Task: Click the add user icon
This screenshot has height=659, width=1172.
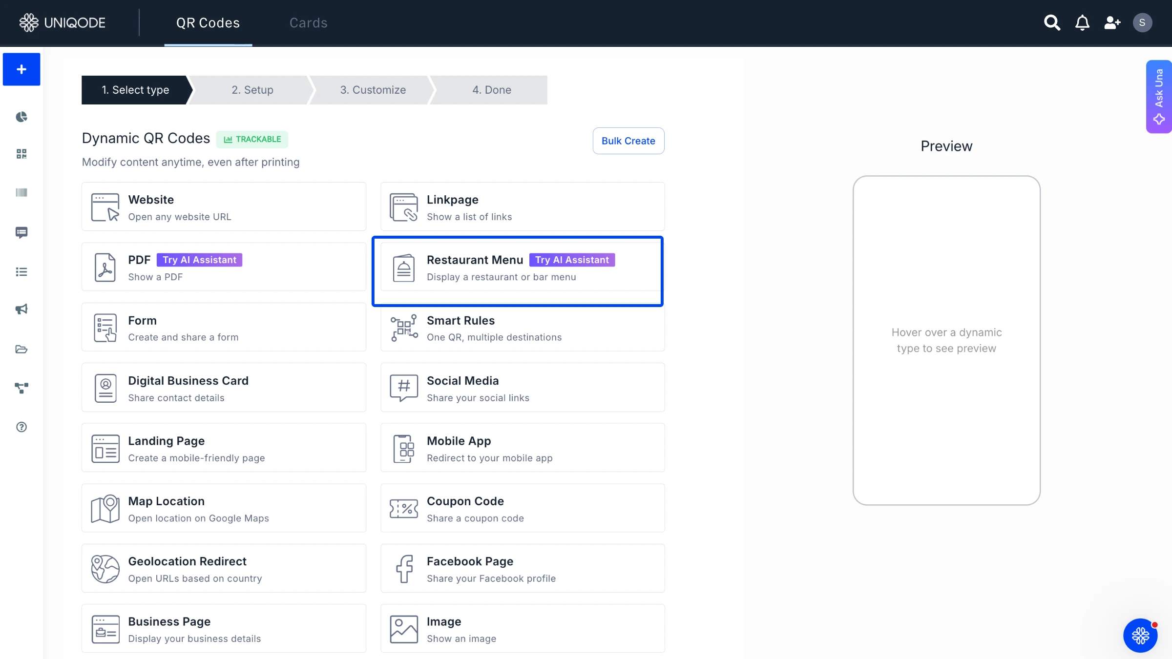Action: click(x=1112, y=22)
